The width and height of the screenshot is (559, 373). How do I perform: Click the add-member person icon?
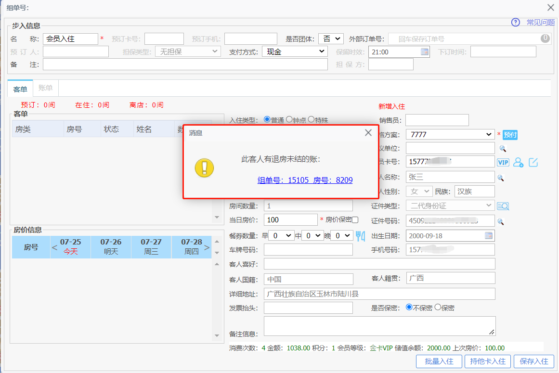519,163
